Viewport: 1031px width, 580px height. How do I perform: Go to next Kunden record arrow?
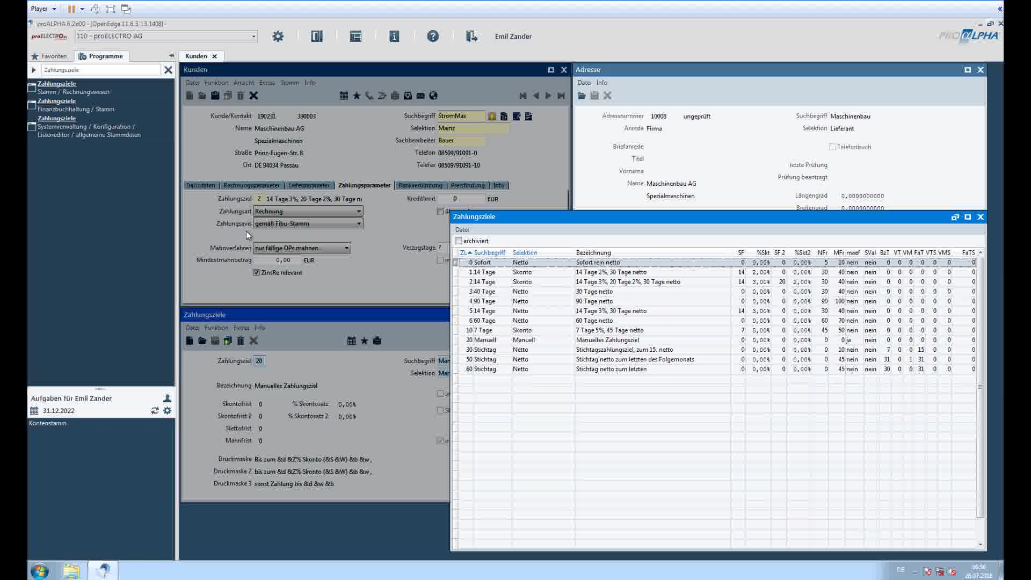click(x=548, y=96)
